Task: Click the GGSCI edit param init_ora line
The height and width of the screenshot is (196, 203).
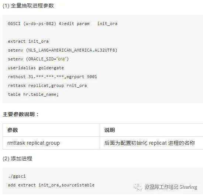Action: click(x=62, y=24)
